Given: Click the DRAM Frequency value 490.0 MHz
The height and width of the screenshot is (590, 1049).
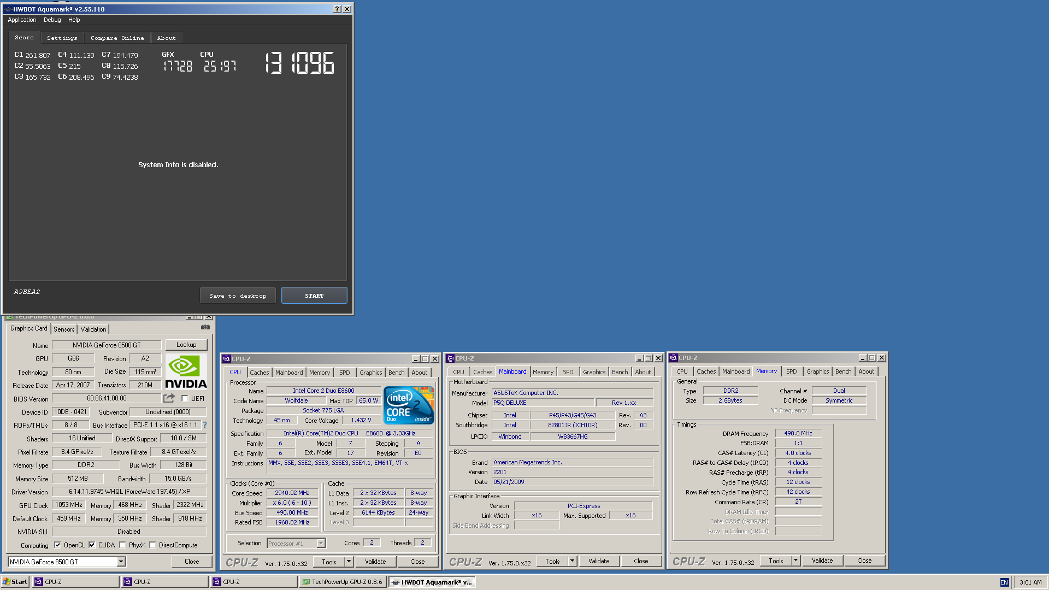Looking at the screenshot, I should pyautogui.click(x=798, y=433).
